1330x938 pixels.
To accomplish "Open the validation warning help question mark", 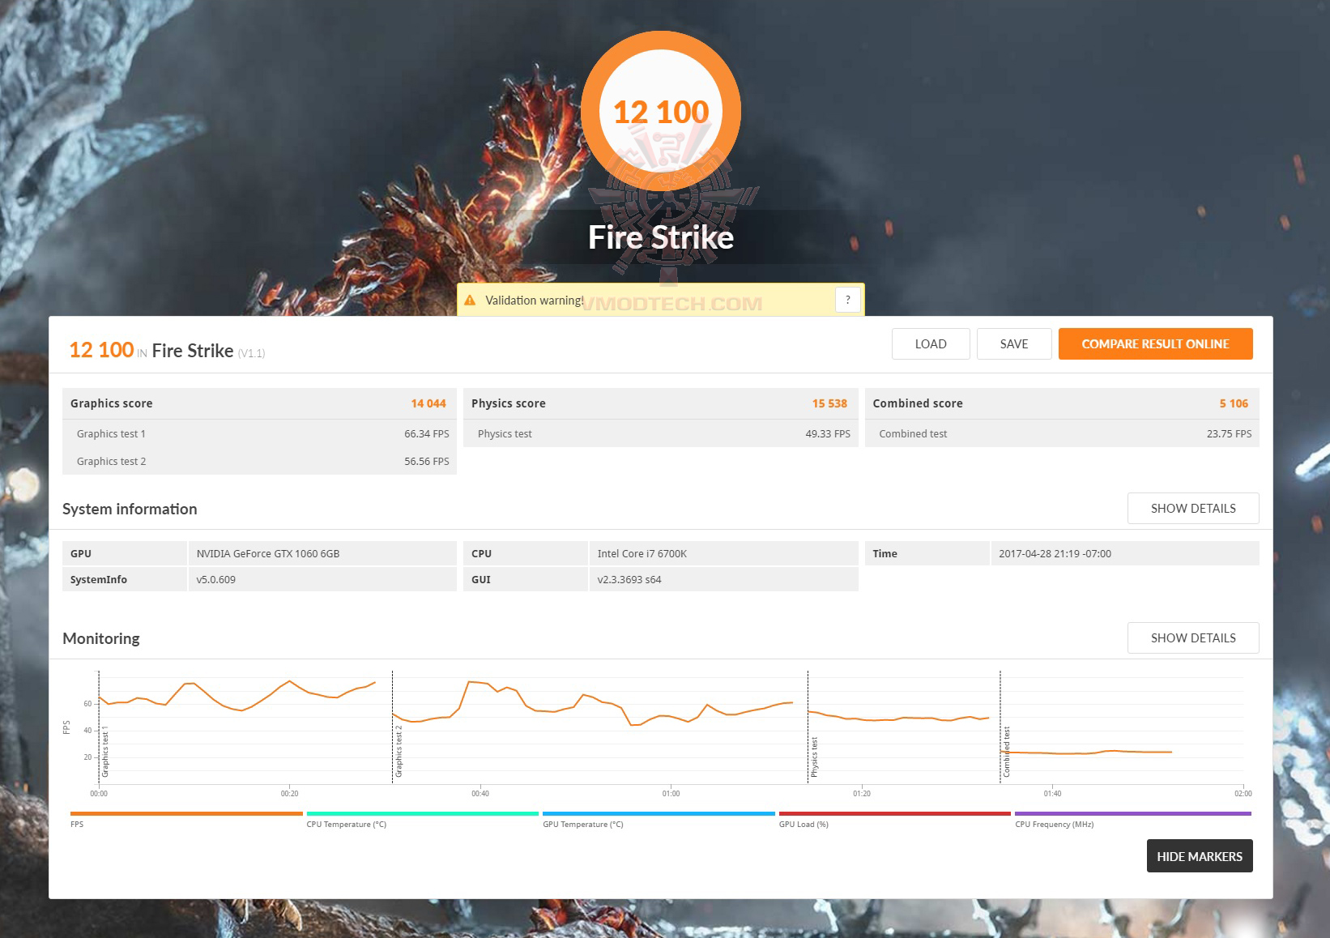I will pyautogui.click(x=847, y=300).
